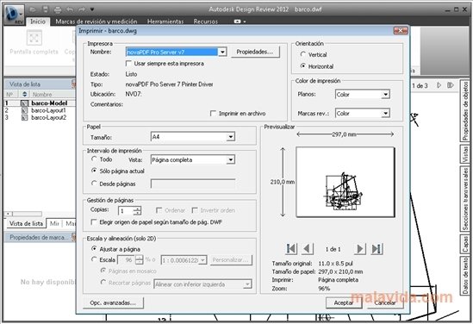Click the undo arrow in title bar
This screenshot has width=473, height=324.
point(70,9)
